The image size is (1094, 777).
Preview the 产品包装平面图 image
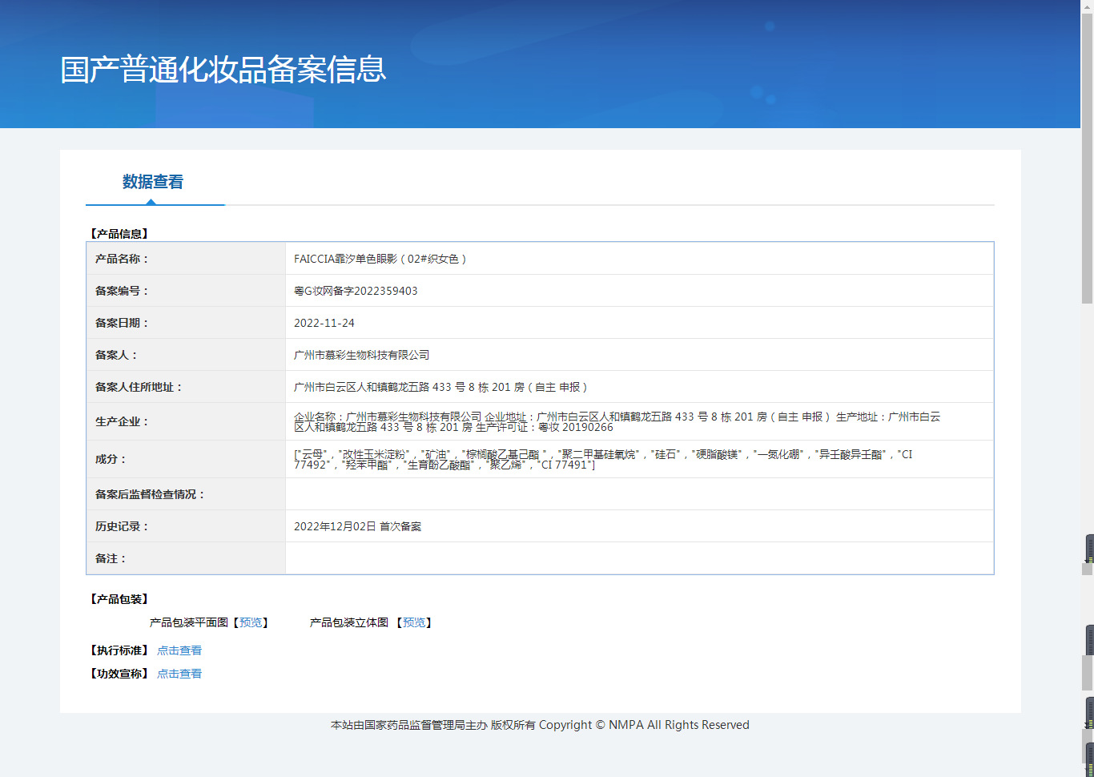(x=251, y=622)
